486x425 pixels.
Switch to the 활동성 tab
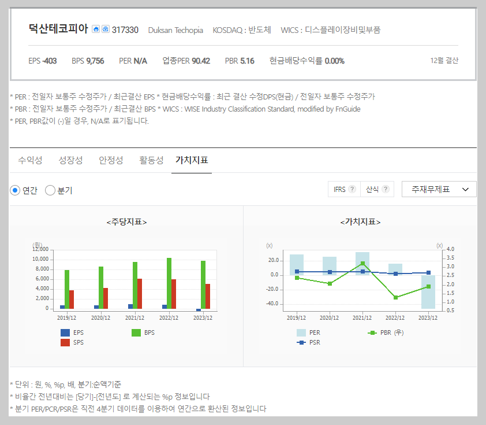[x=151, y=160]
